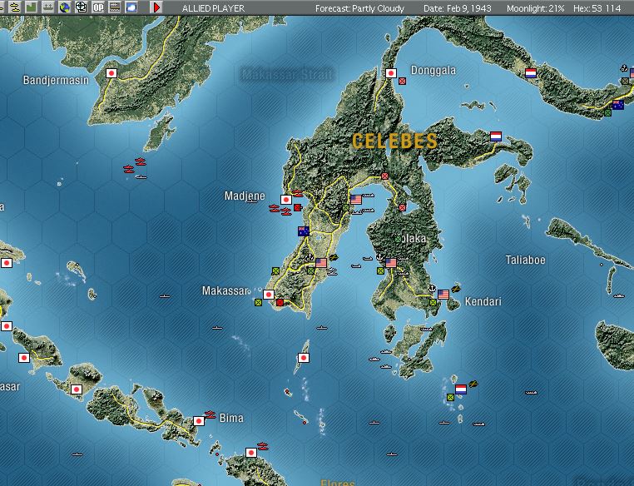Image resolution: width=634 pixels, height=486 pixels.
Task: Open the OP toolbar button
Action: pyautogui.click(x=98, y=7)
